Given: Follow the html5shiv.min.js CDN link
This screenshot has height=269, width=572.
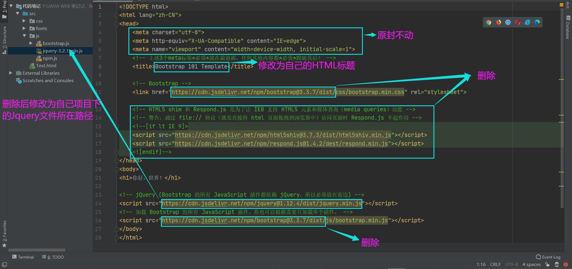Looking at the screenshot, I should click(283, 135).
